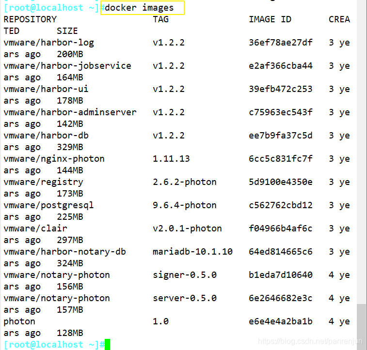Select the photon repository name
Viewport: 367px width, 350px height.
pyautogui.click(x=19, y=322)
